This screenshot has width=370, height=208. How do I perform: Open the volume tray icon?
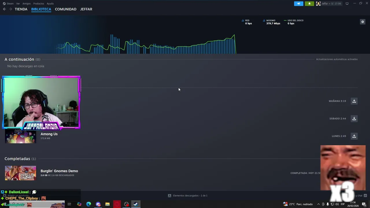point(337,204)
